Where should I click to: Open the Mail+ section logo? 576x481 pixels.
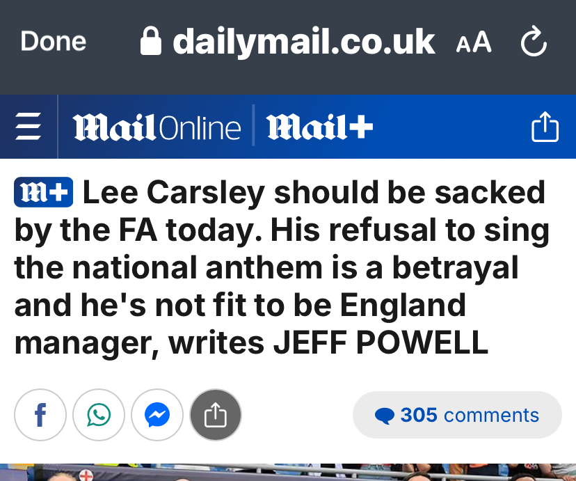[319, 127]
